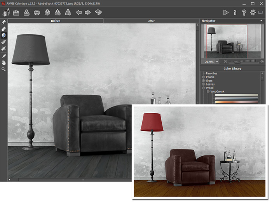Switch to the Before tab

[56, 21]
